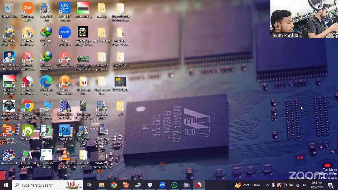Select the IDM Trial Reset icon
Image resolution: width=338 pixels, height=190 pixels.
tap(46, 36)
